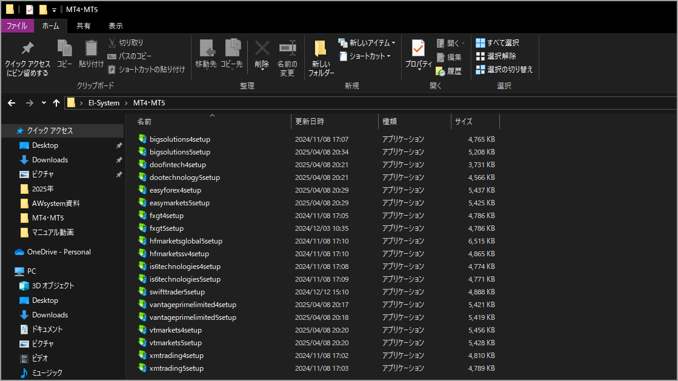Select the xmtrading5setup file icon
678x381 pixels.
tap(142, 368)
